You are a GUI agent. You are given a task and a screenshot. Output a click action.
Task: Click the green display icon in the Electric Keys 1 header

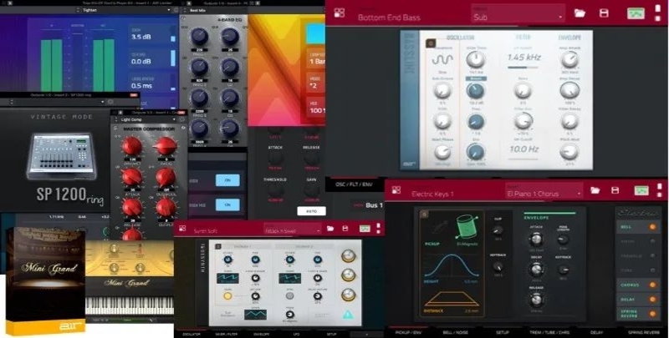(641, 190)
